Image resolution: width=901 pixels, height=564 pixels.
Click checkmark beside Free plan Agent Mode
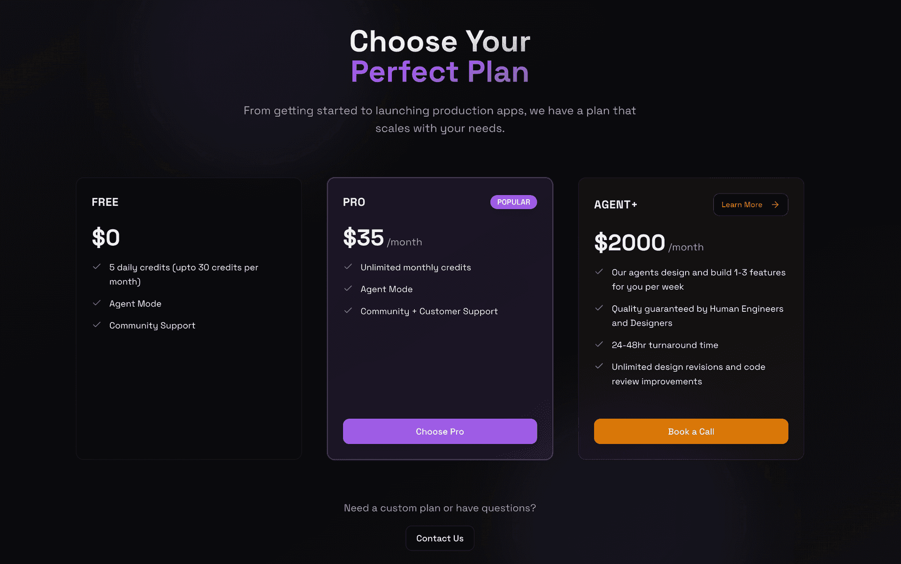(97, 303)
